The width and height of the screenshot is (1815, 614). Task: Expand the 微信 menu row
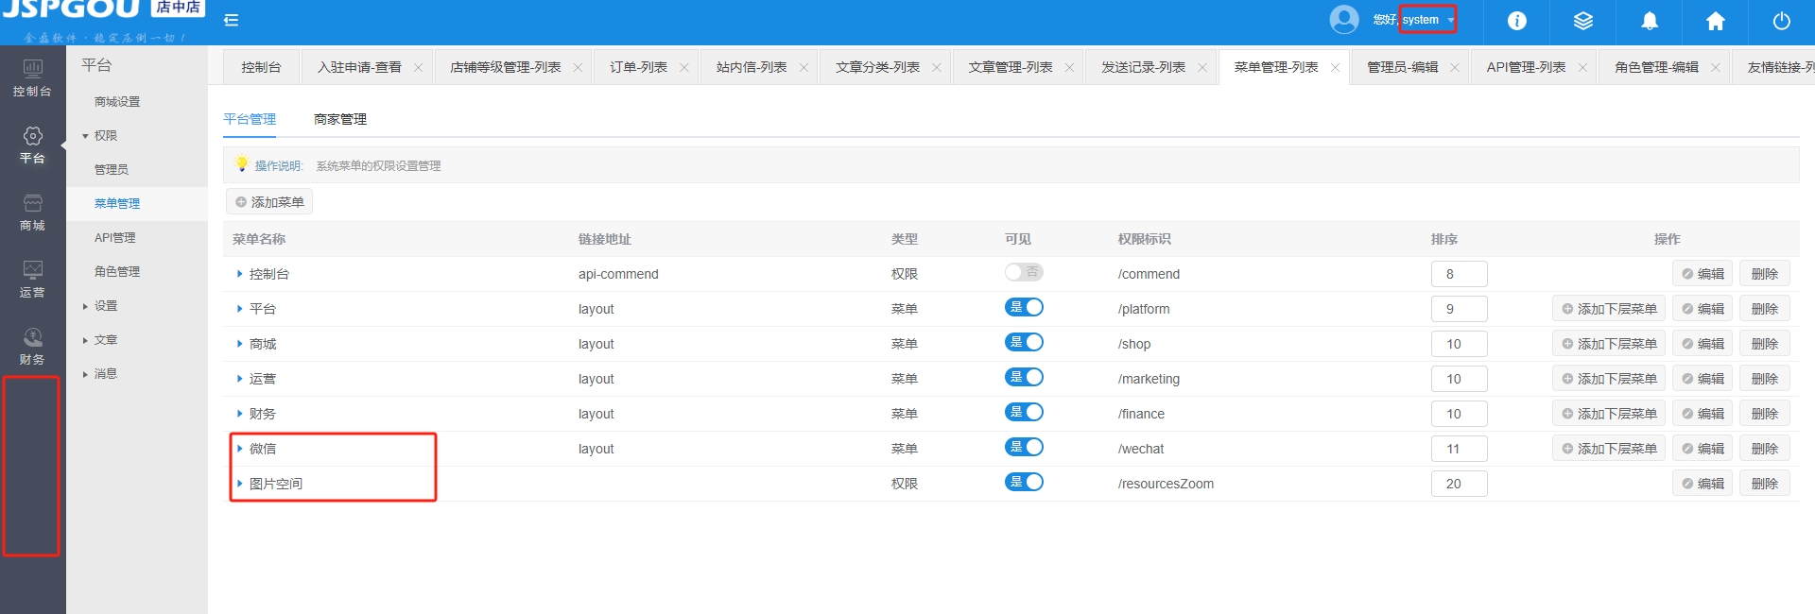[x=240, y=449]
